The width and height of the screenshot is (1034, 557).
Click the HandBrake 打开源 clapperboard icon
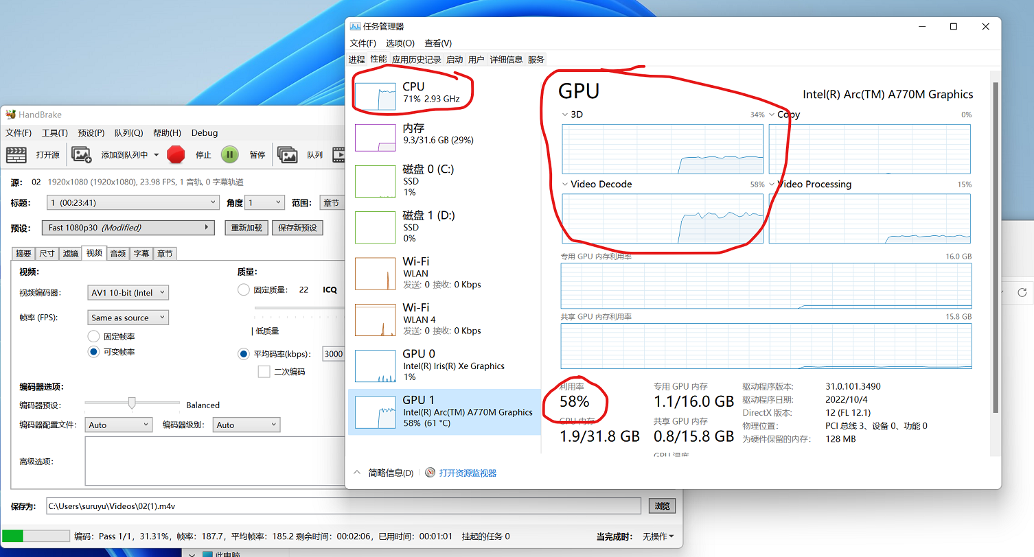tap(16, 155)
